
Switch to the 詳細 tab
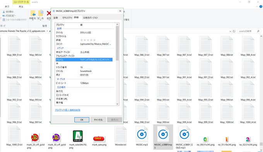[x=76, y=17]
